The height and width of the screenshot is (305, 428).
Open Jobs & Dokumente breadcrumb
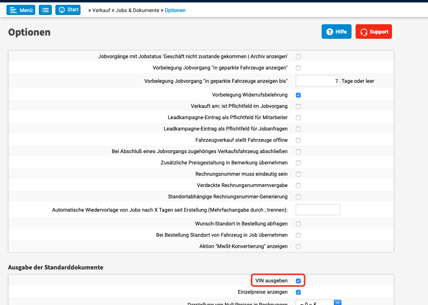[x=138, y=11]
